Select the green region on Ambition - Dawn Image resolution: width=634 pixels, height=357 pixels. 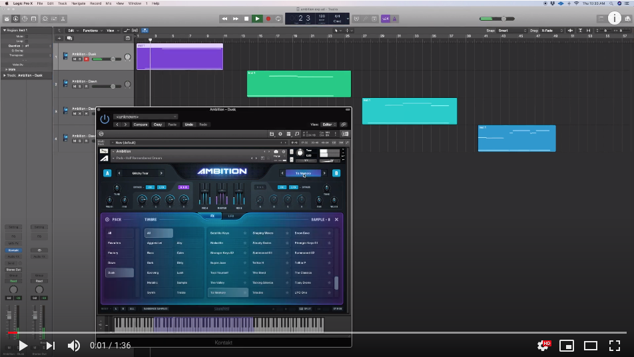pyautogui.click(x=299, y=84)
